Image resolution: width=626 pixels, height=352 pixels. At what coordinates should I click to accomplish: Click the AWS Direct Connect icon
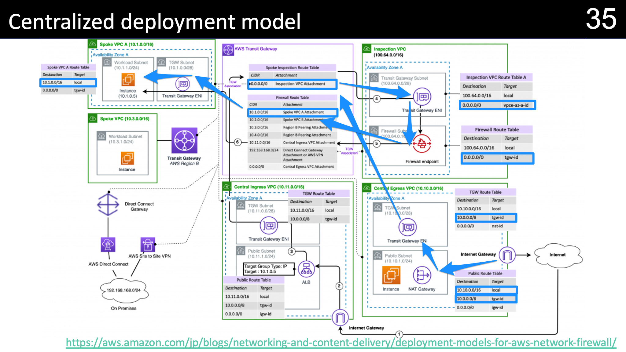coord(107,244)
